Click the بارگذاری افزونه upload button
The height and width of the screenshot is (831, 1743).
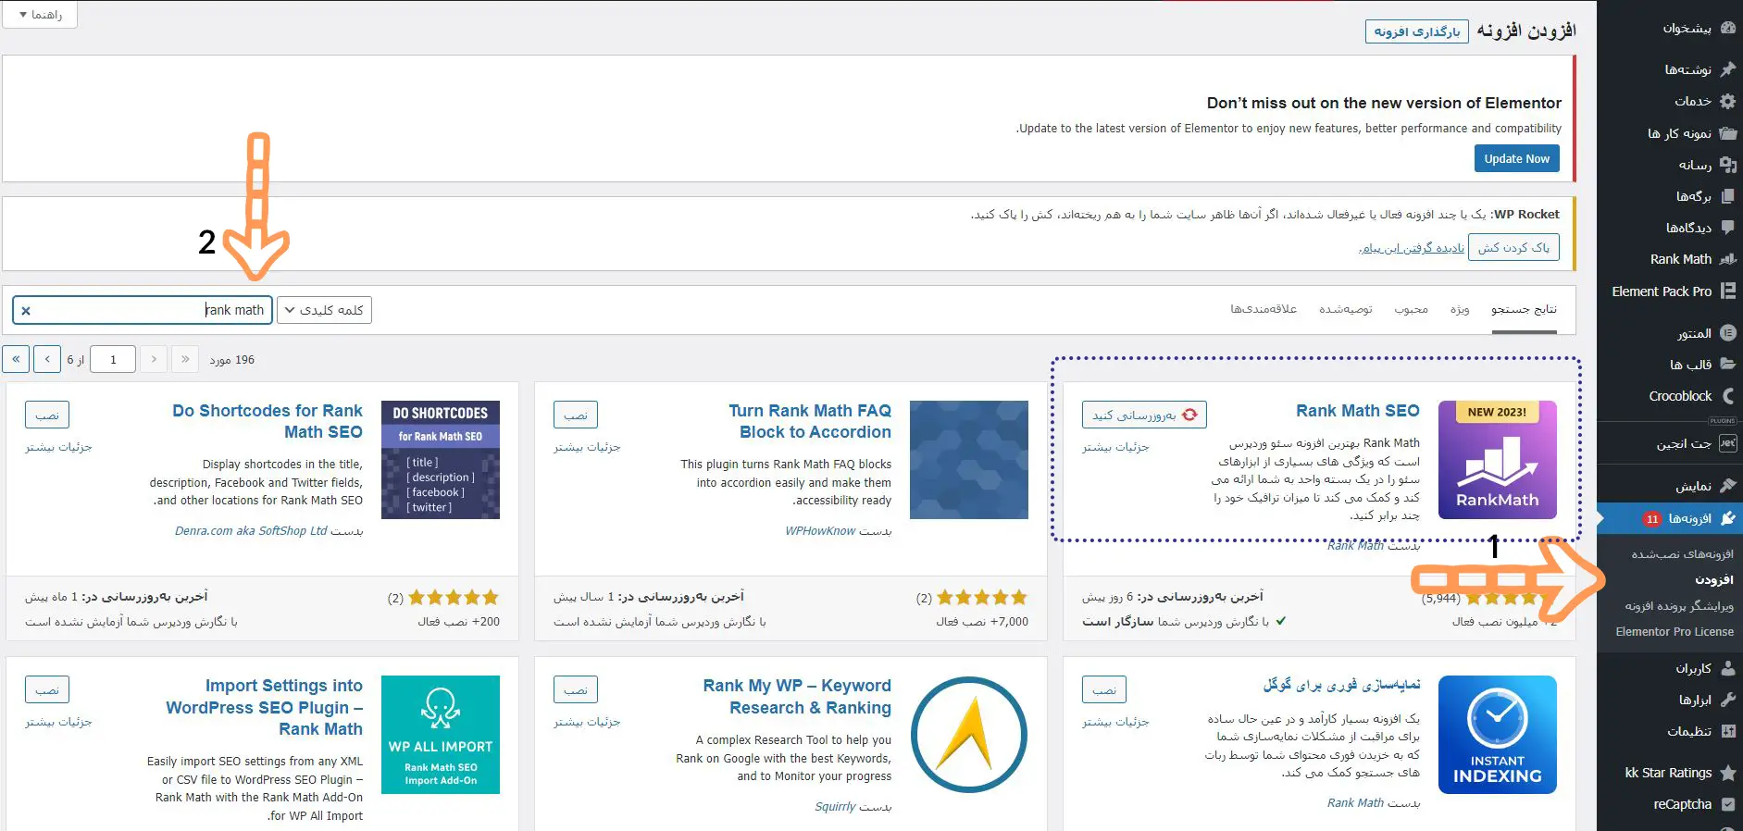tap(1416, 31)
